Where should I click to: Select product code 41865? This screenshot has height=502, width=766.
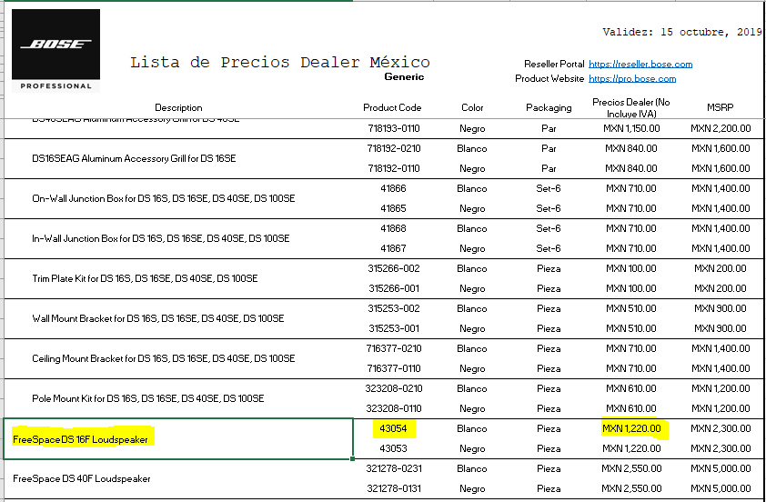pyautogui.click(x=393, y=208)
